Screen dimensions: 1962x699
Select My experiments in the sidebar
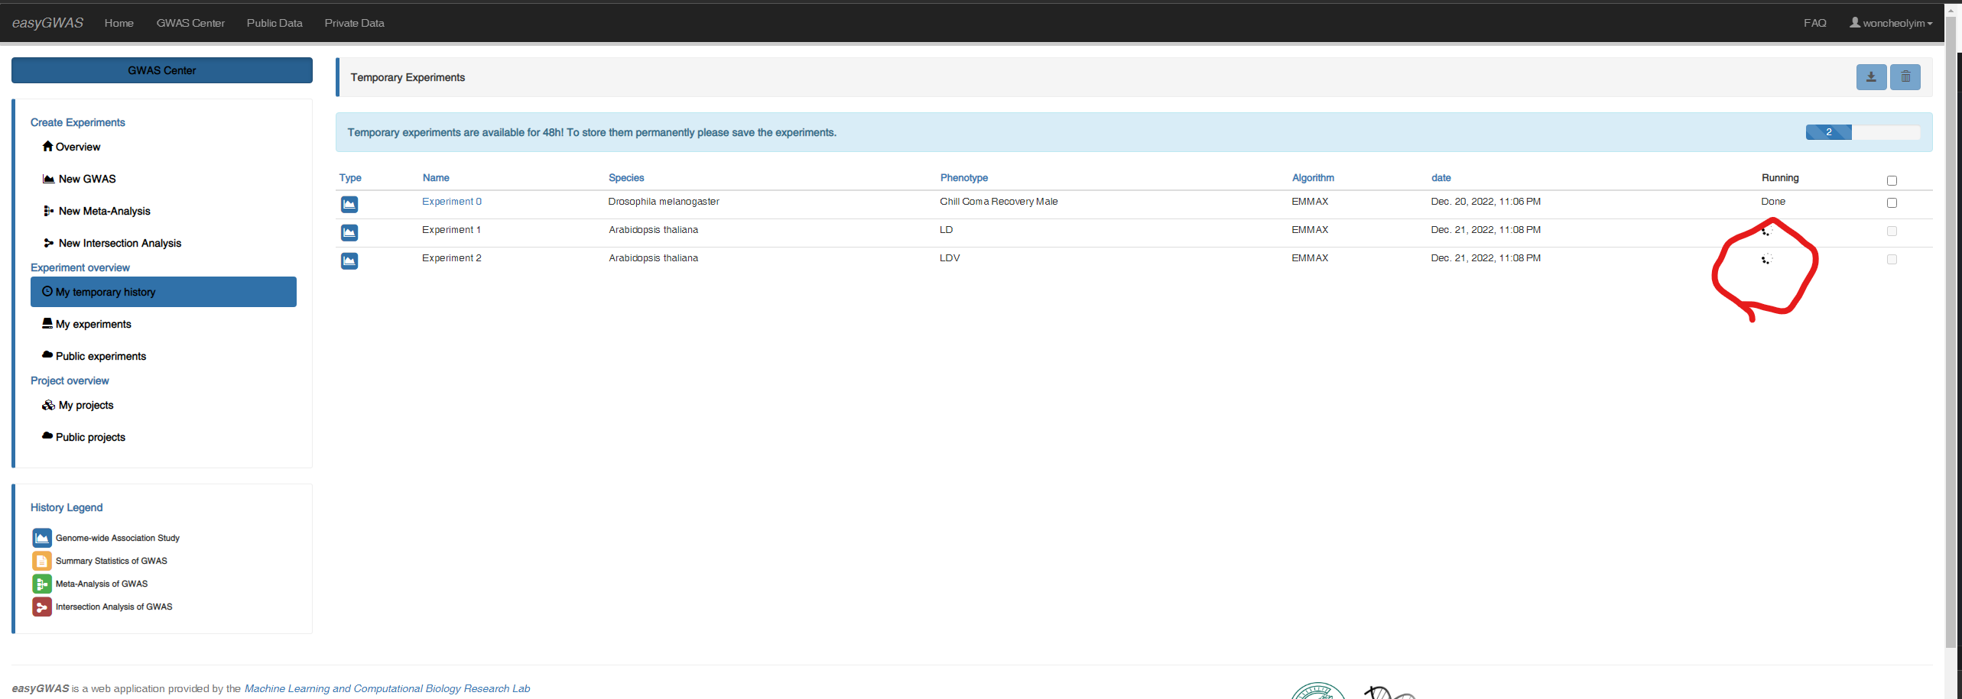pos(93,324)
